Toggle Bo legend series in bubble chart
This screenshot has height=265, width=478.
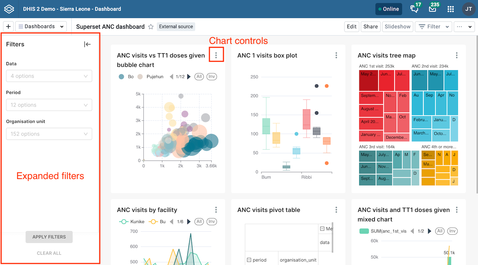point(126,76)
